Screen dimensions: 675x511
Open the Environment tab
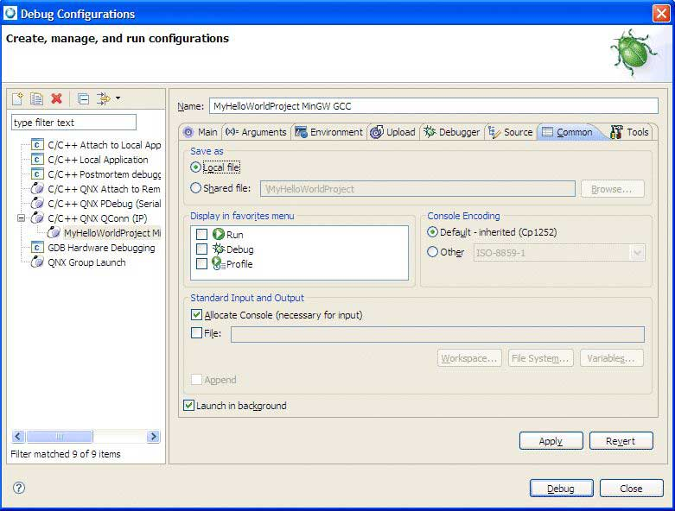(x=328, y=132)
